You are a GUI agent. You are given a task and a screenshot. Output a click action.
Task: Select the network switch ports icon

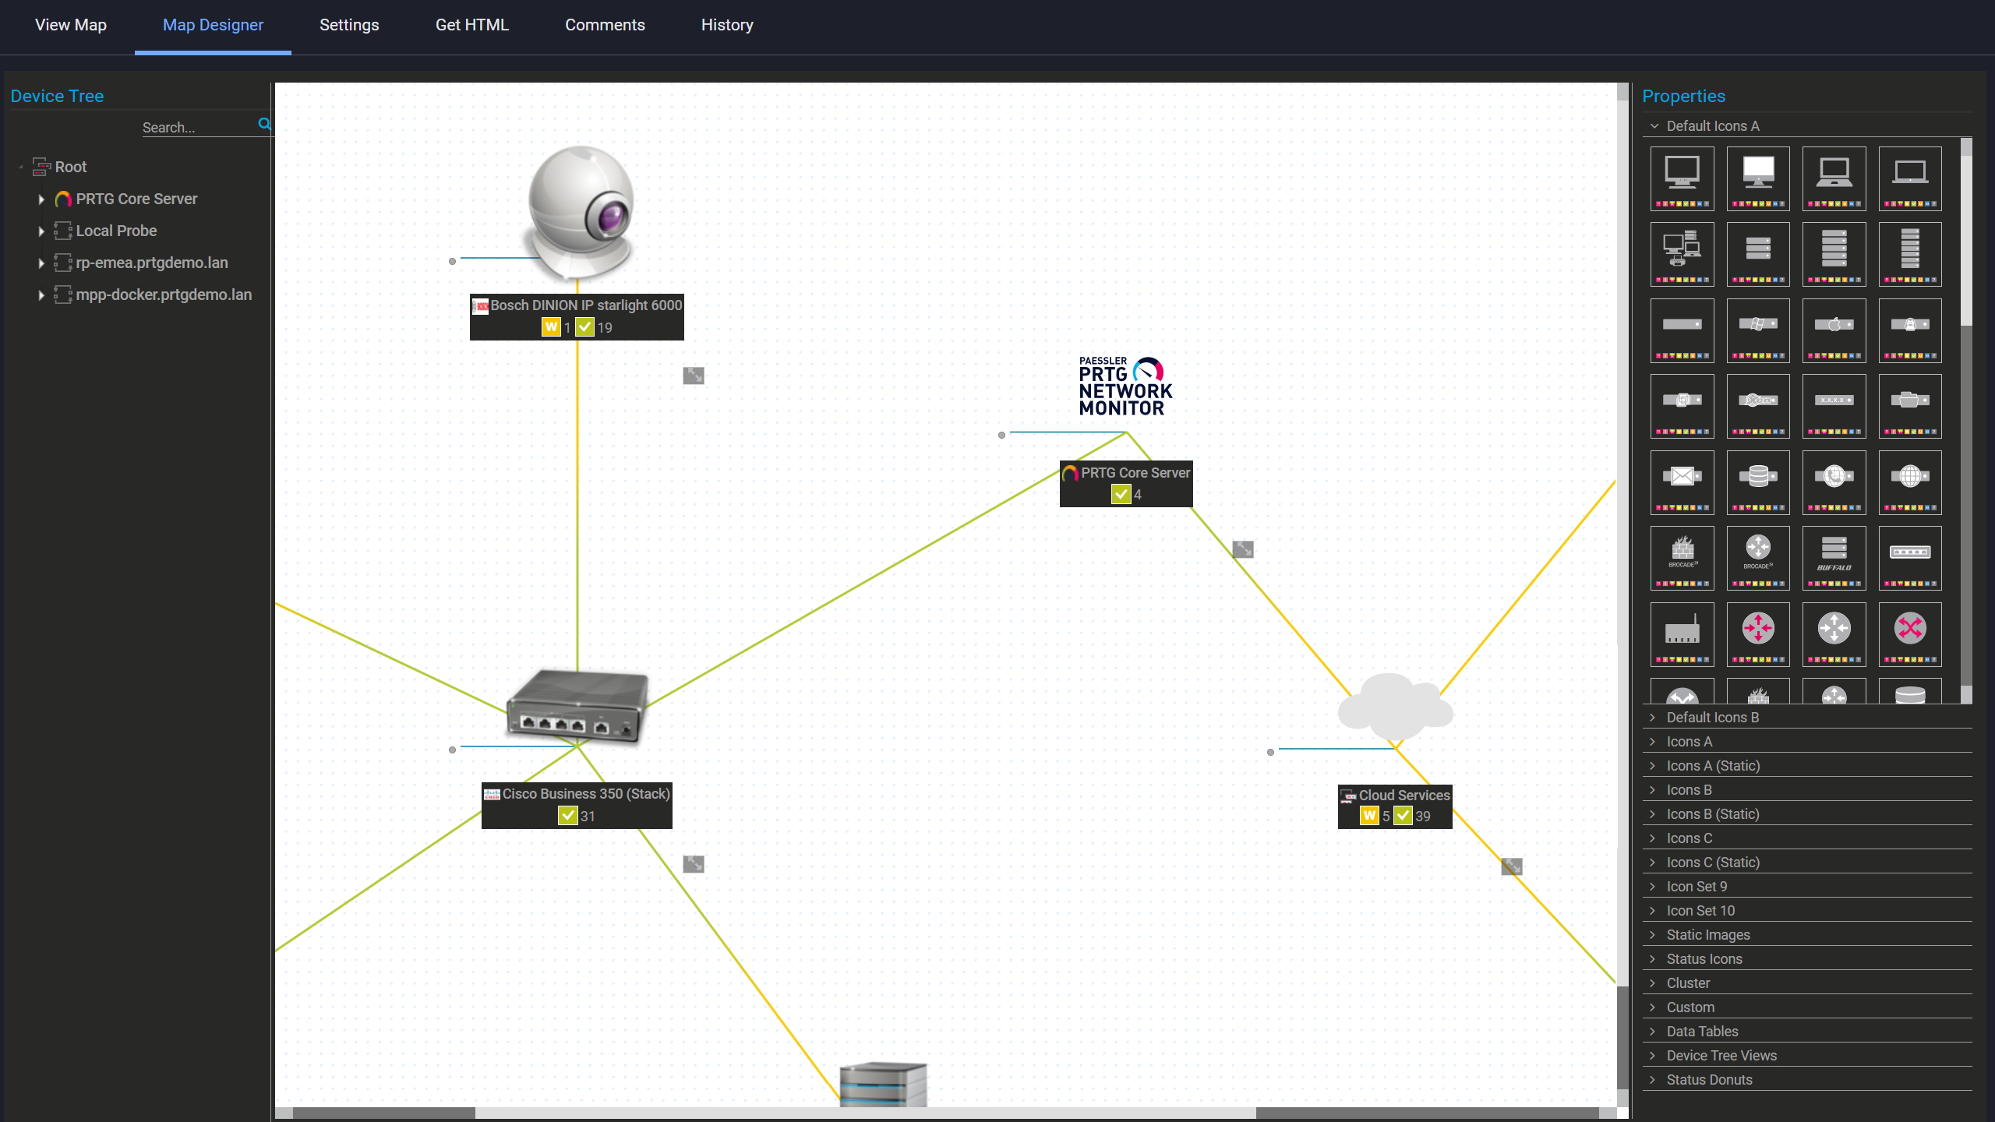1910,558
